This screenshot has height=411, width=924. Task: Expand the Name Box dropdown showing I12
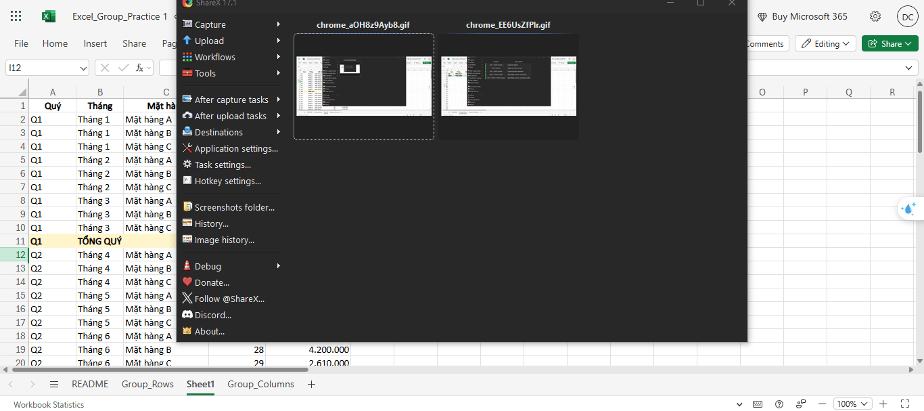83,68
